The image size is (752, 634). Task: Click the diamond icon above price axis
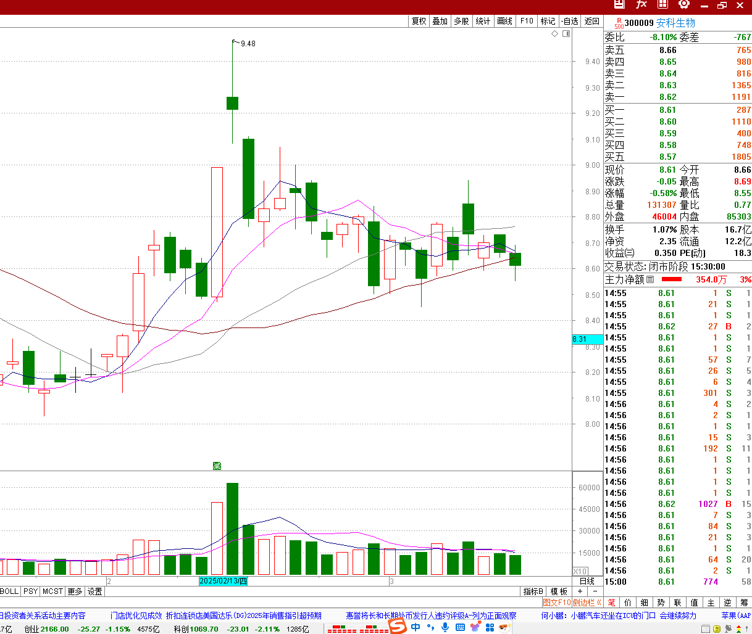pyautogui.click(x=554, y=34)
